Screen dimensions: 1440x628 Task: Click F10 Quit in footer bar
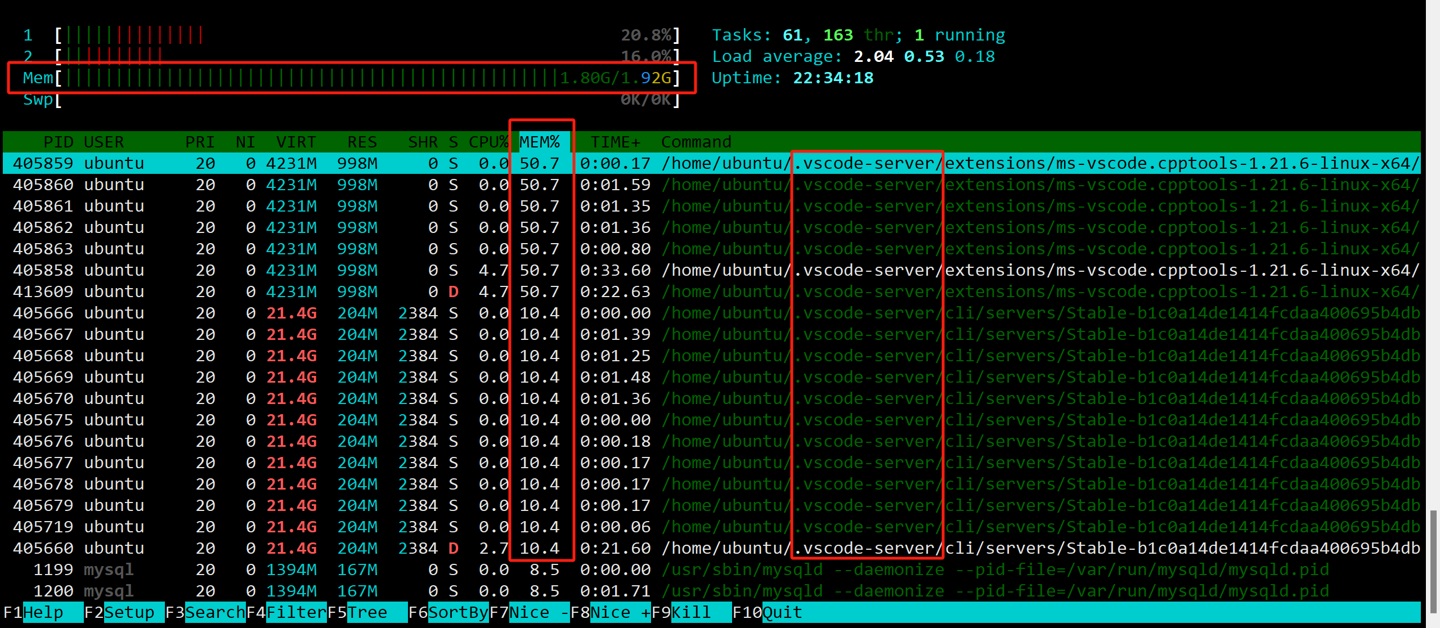coord(768,612)
